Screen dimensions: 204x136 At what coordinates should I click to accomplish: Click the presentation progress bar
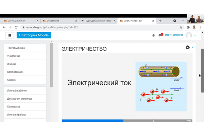point(92,120)
